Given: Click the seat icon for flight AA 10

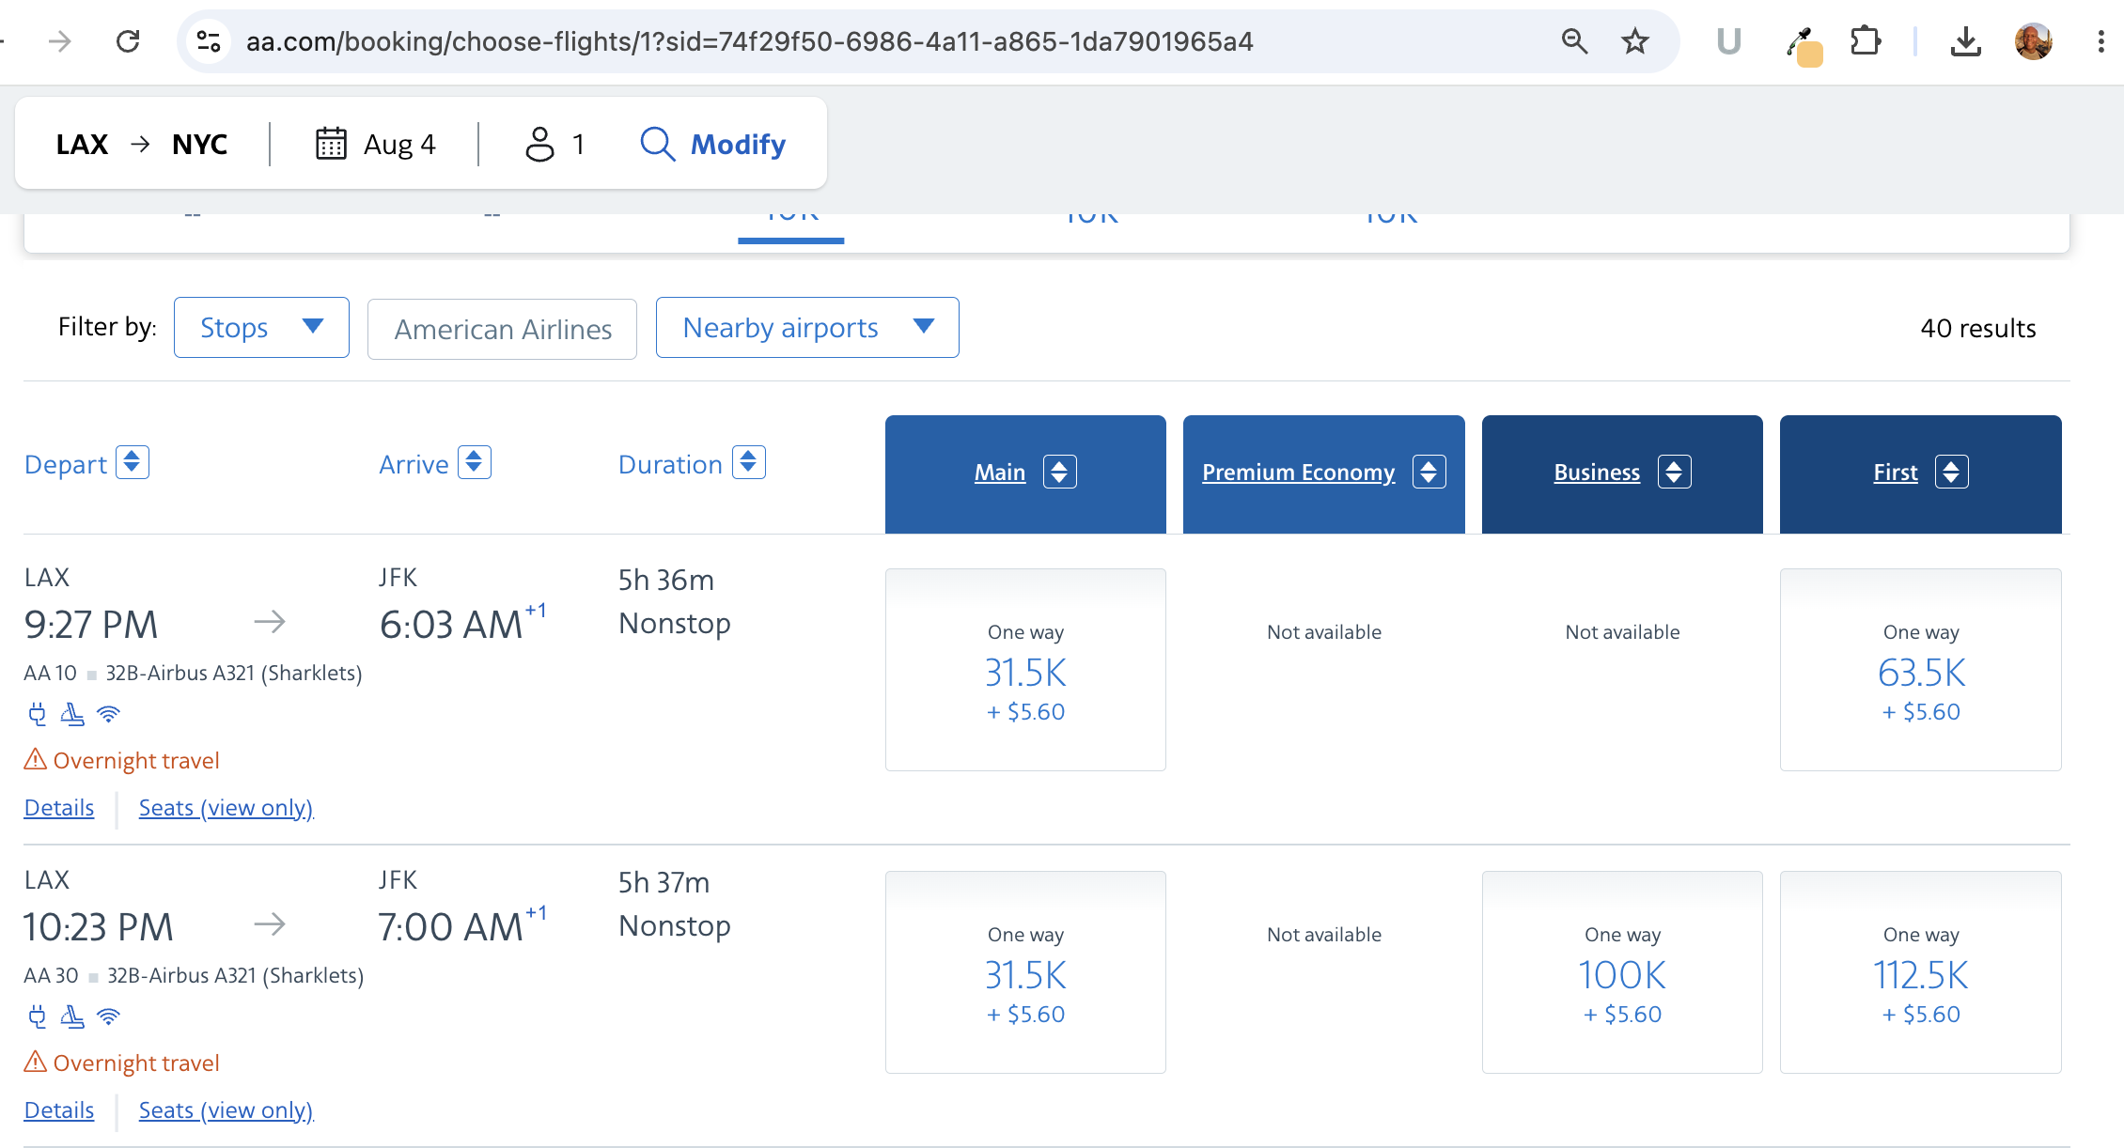Looking at the screenshot, I should pos(72,714).
